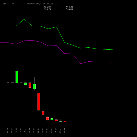Viewport: 137px width, 137px height.
Task: Select the green candle on 27 Apr
Action: tap(52, 119)
